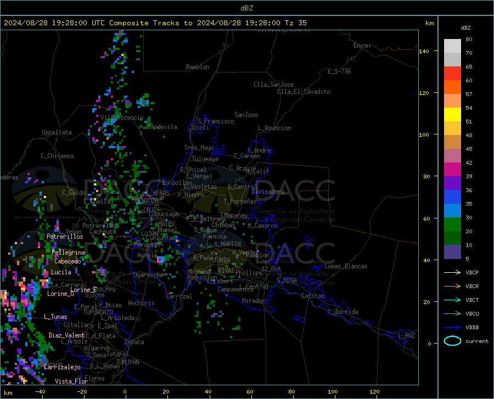
Task: Click the 'Clla.SanJose' map label
Action: coord(273,85)
